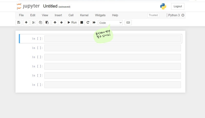This screenshot has height=118, width=205.
Task: Click the Python 3 kernel name
Action: (174, 15)
